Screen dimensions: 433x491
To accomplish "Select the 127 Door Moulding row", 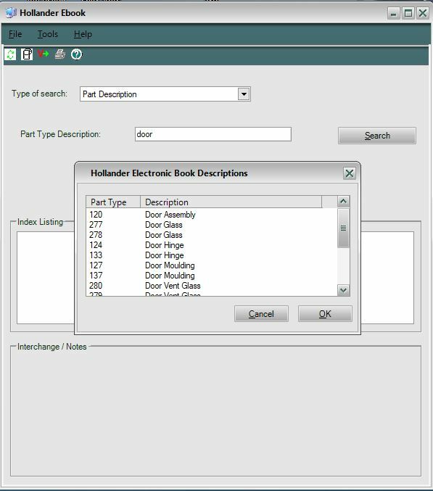I will pos(212,265).
